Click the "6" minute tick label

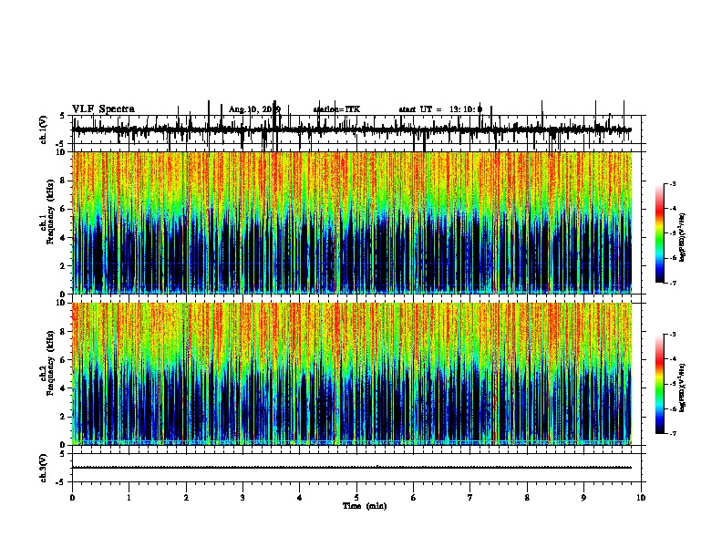click(414, 498)
